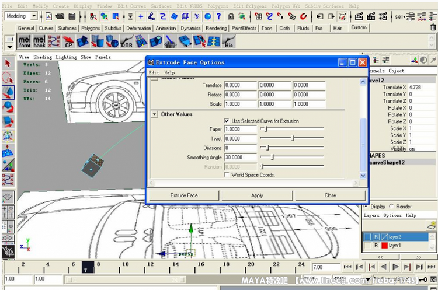Open Edit menu in Extrude Face Options
Image resolution: width=438 pixels, height=290 pixels.
154,72
